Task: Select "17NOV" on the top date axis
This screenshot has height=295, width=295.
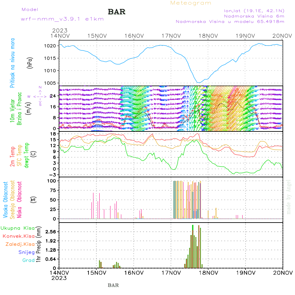Action: click(x=171, y=36)
